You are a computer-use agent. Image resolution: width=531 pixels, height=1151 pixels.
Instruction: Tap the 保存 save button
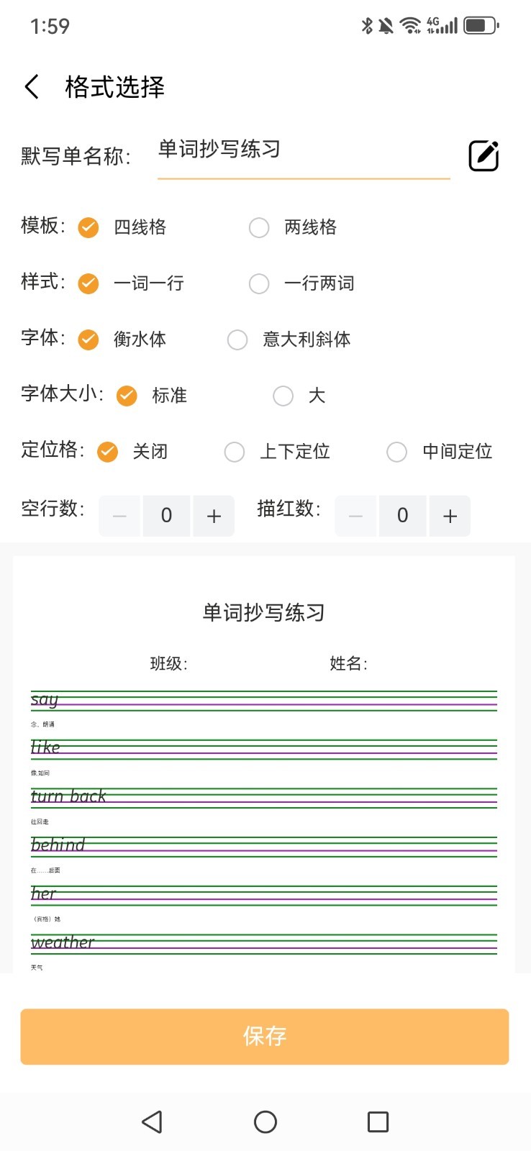(x=265, y=1036)
